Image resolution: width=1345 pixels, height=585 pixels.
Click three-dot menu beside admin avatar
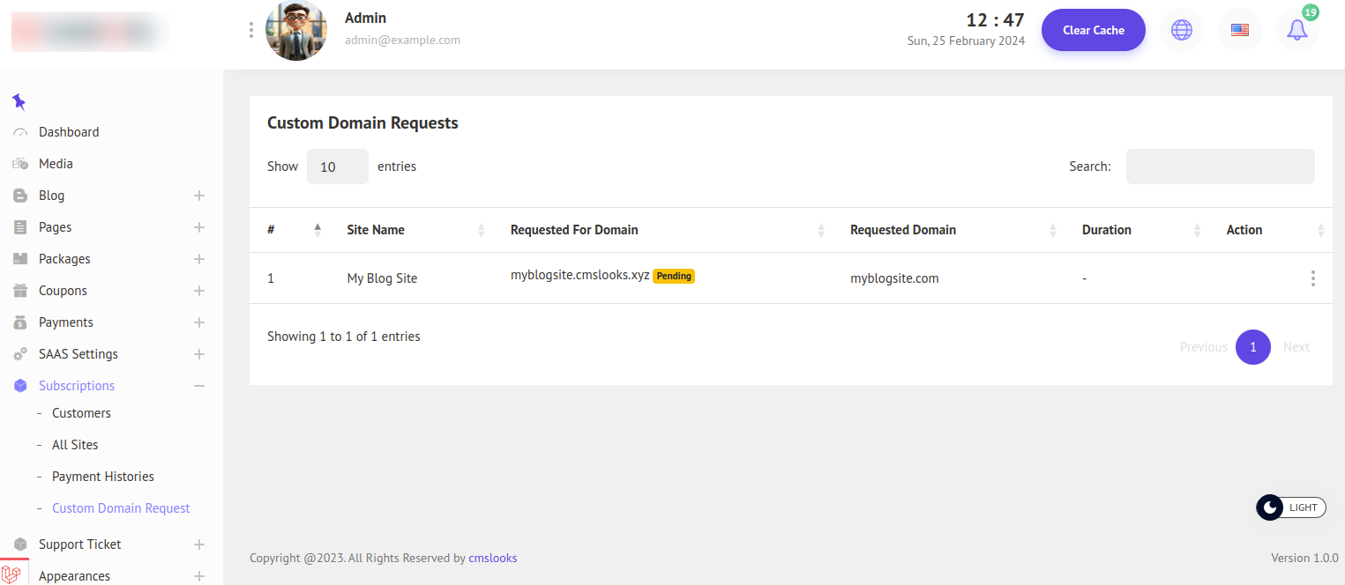click(x=251, y=30)
